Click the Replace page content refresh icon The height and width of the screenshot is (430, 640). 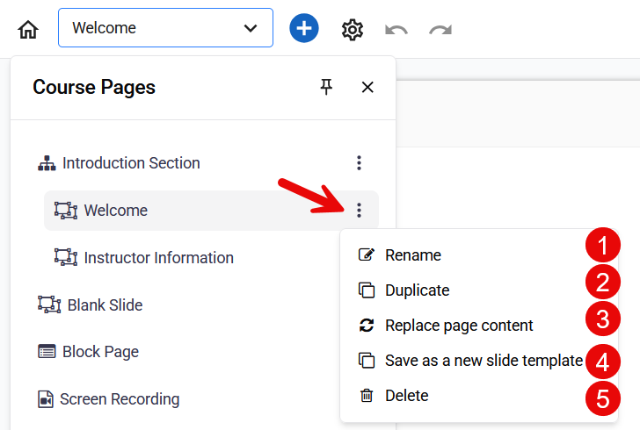[367, 326]
